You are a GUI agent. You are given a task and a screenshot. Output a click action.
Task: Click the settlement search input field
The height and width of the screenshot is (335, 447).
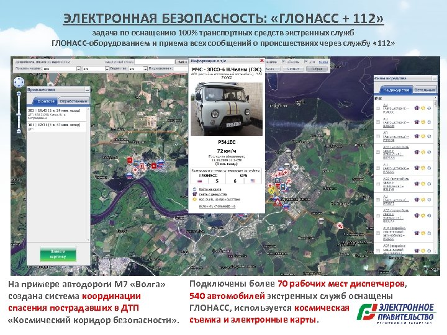click(x=154, y=61)
